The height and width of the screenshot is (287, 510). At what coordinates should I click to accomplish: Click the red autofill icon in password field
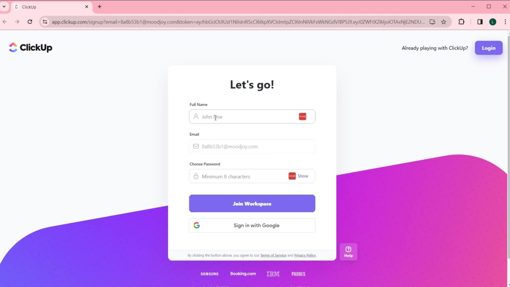(x=291, y=176)
